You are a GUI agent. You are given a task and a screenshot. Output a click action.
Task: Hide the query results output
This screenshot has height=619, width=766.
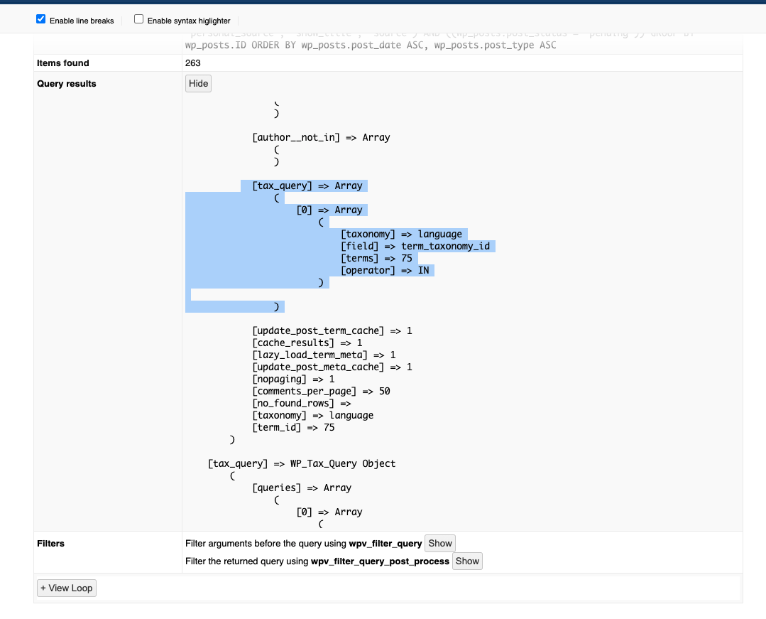[x=198, y=84]
